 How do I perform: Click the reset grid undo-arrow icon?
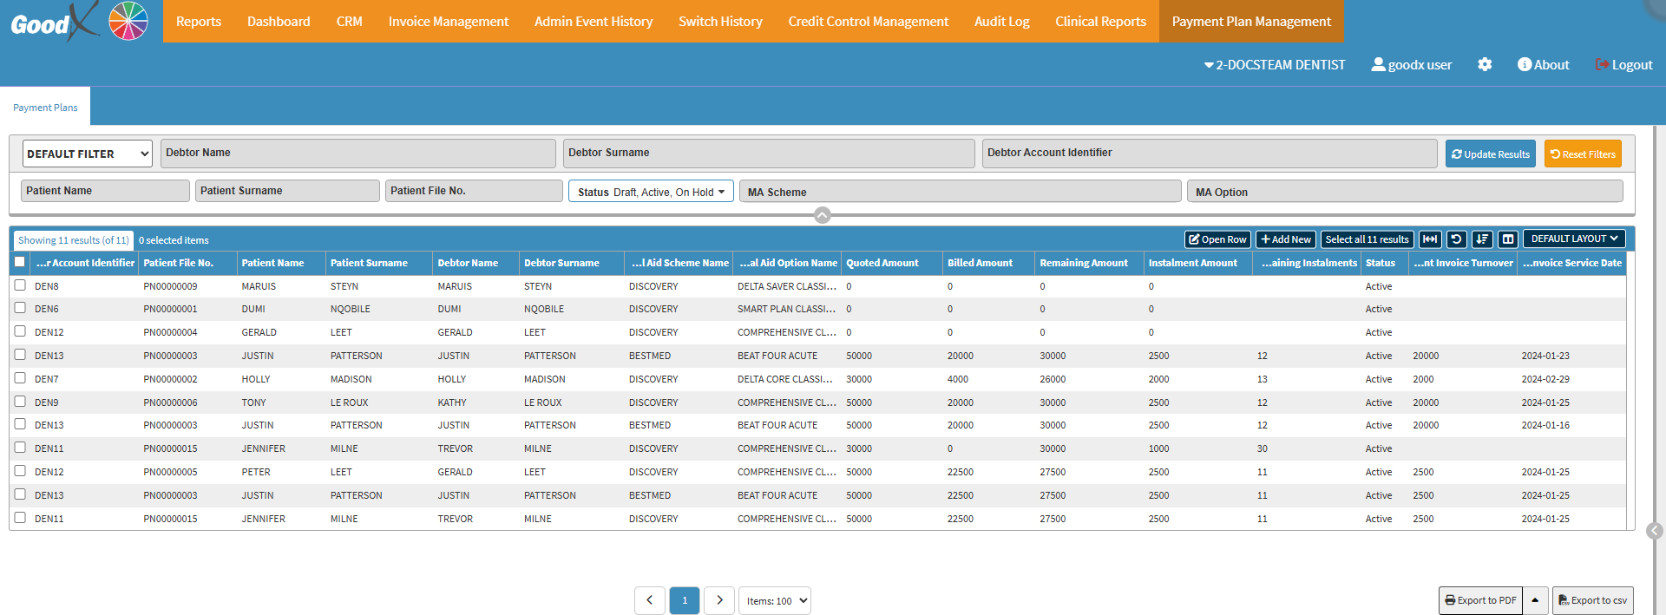click(x=1456, y=239)
